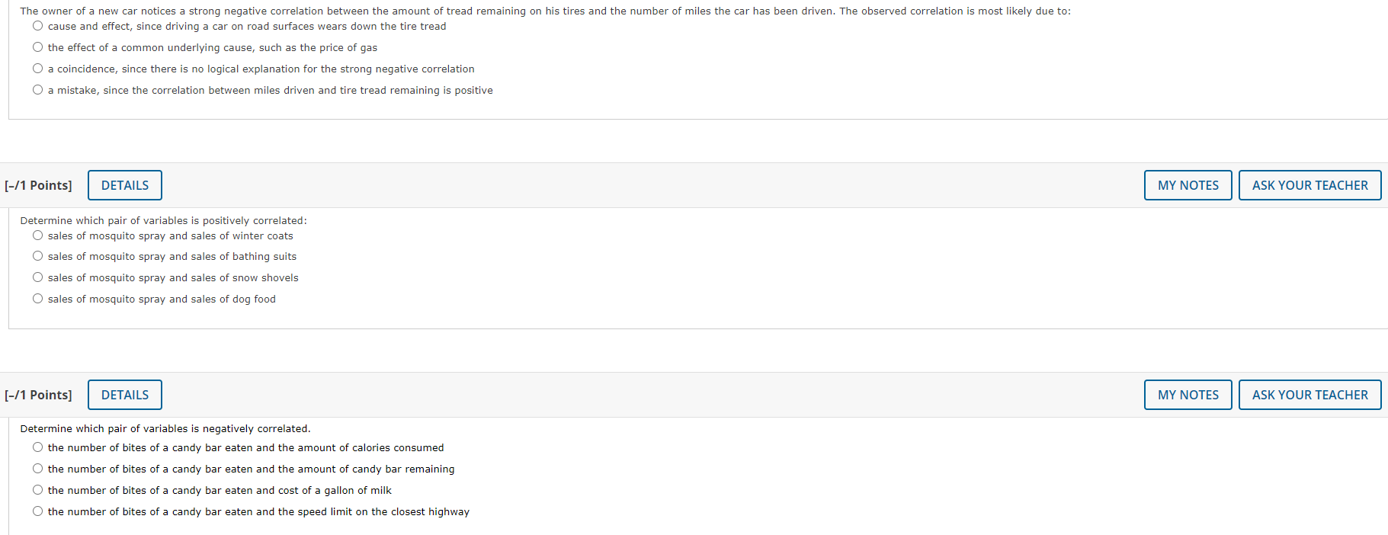Viewport: 1388px width, 535px height.
Task: Open DETAILS for the positive correlation question
Action: click(x=124, y=185)
